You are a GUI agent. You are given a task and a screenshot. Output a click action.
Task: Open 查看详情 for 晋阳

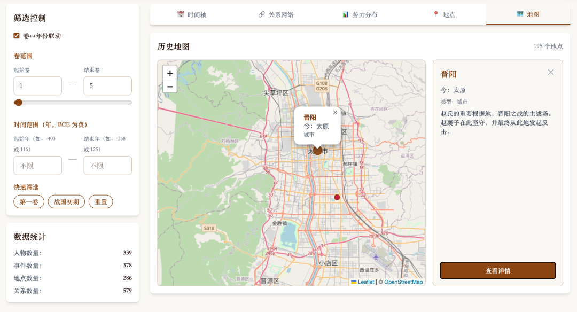[x=497, y=271]
